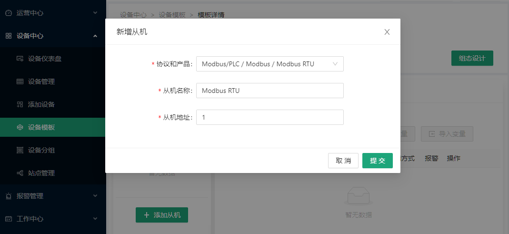509x234 pixels.
Task: Click the 工作中心 sidebar icon
Action: click(9, 219)
